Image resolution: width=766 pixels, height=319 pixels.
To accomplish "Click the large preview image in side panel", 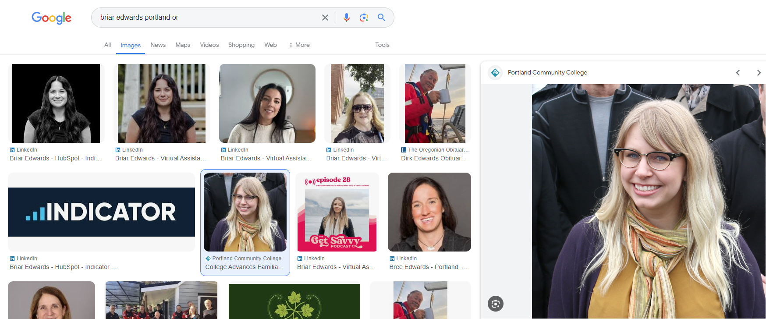I will click(x=649, y=202).
